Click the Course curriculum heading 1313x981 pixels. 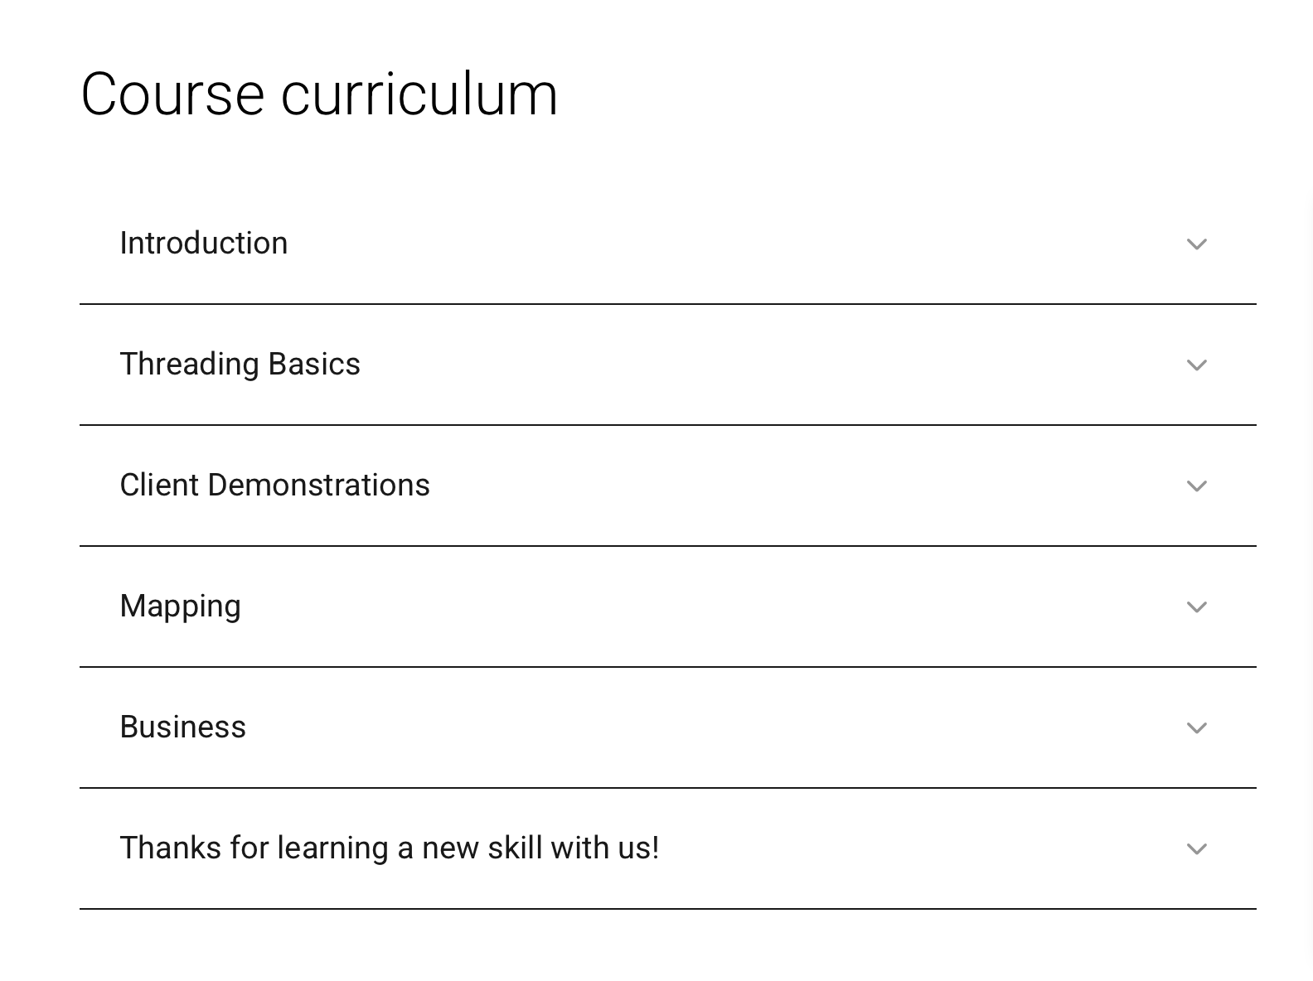pos(319,94)
